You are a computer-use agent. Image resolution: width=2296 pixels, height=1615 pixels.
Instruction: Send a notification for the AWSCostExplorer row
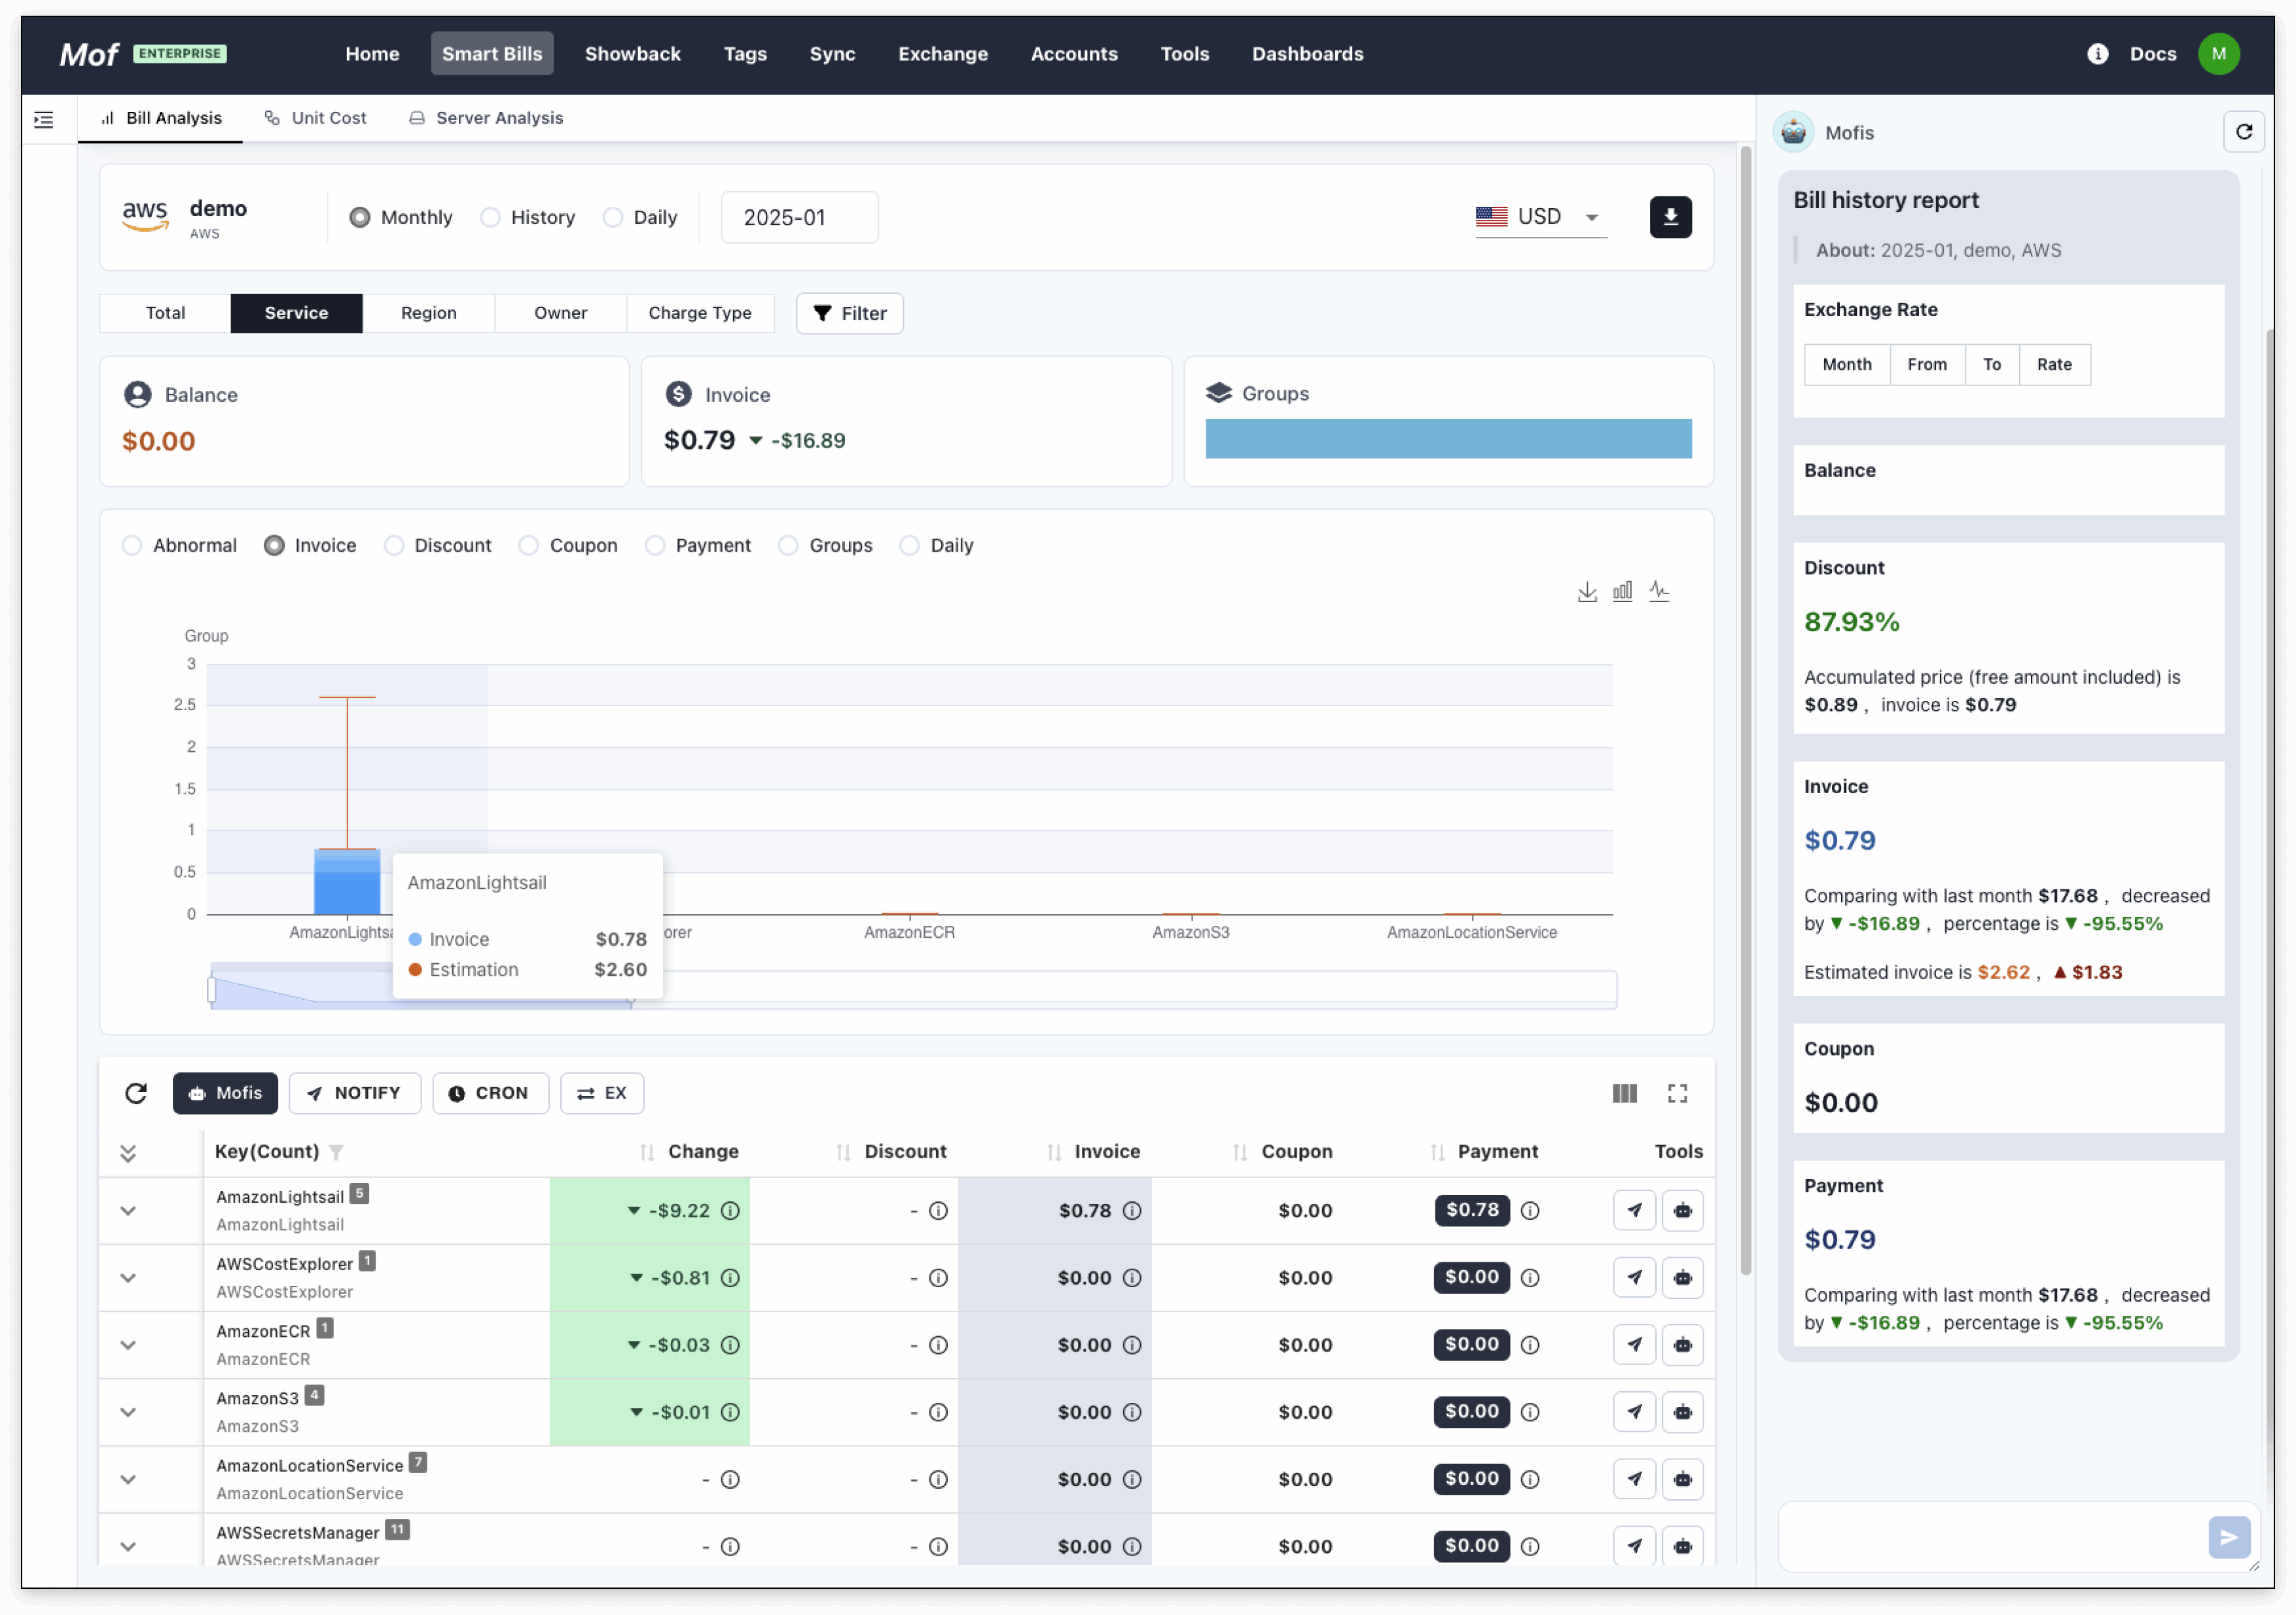(1634, 1277)
